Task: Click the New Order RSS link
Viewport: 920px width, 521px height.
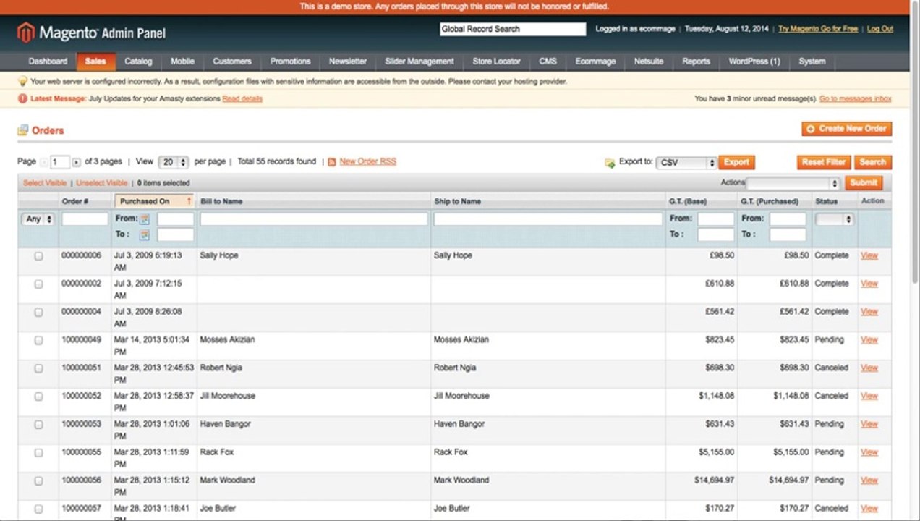Action: pos(368,161)
